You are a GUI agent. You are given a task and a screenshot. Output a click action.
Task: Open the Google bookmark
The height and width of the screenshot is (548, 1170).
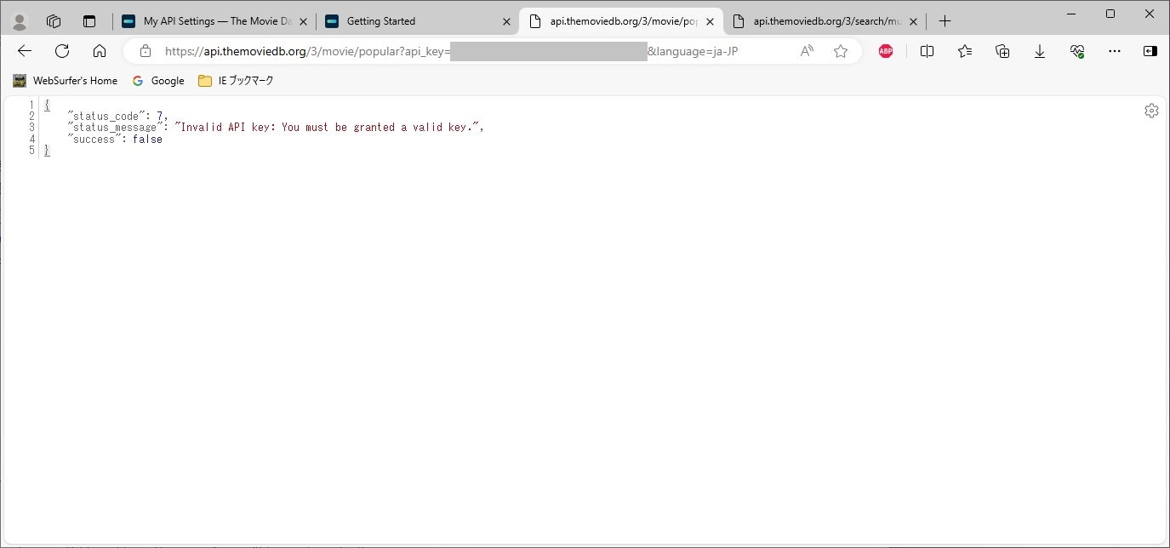click(x=158, y=81)
